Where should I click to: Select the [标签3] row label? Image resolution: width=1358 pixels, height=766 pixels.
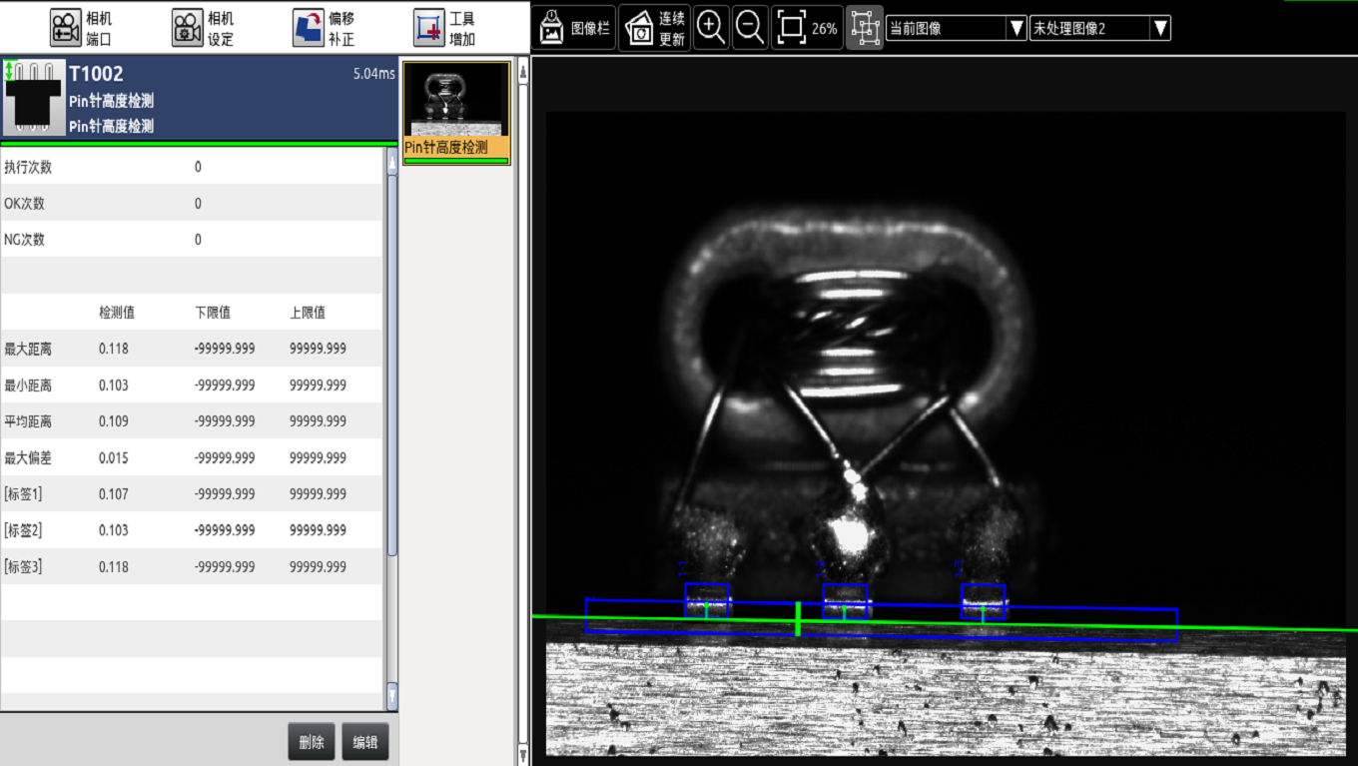(23, 566)
